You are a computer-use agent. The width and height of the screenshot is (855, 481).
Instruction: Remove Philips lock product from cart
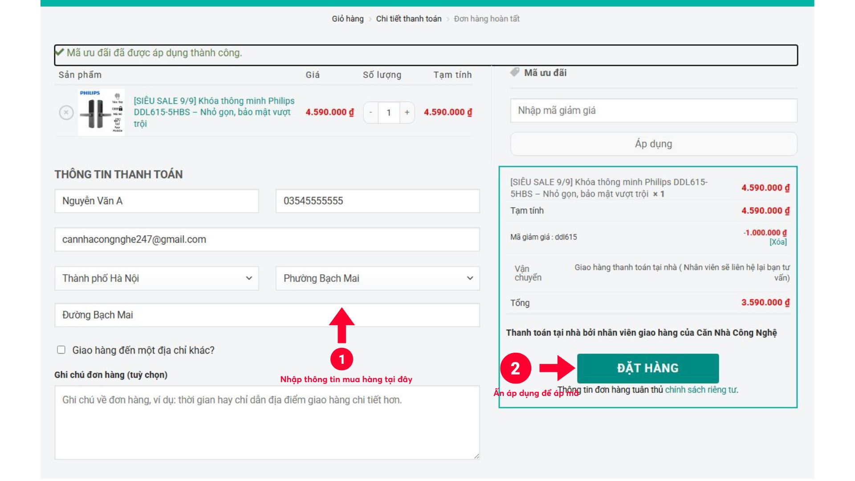(66, 112)
